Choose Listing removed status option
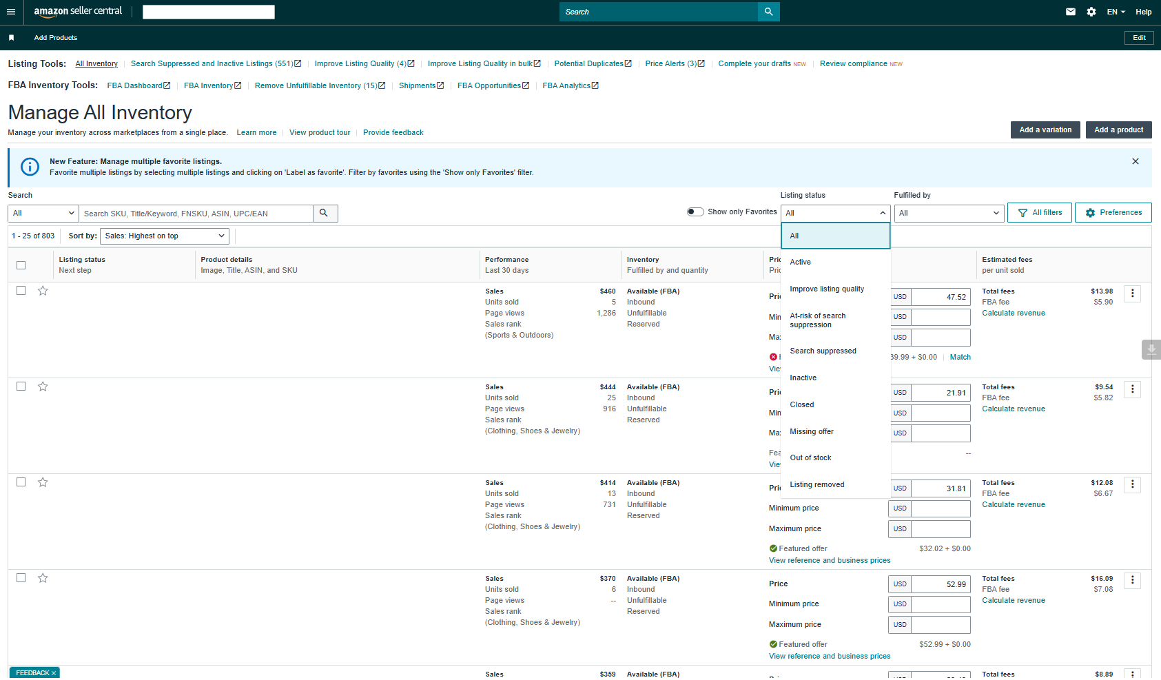This screenshot has height=680, width=1161. click(x=836, y=485)
